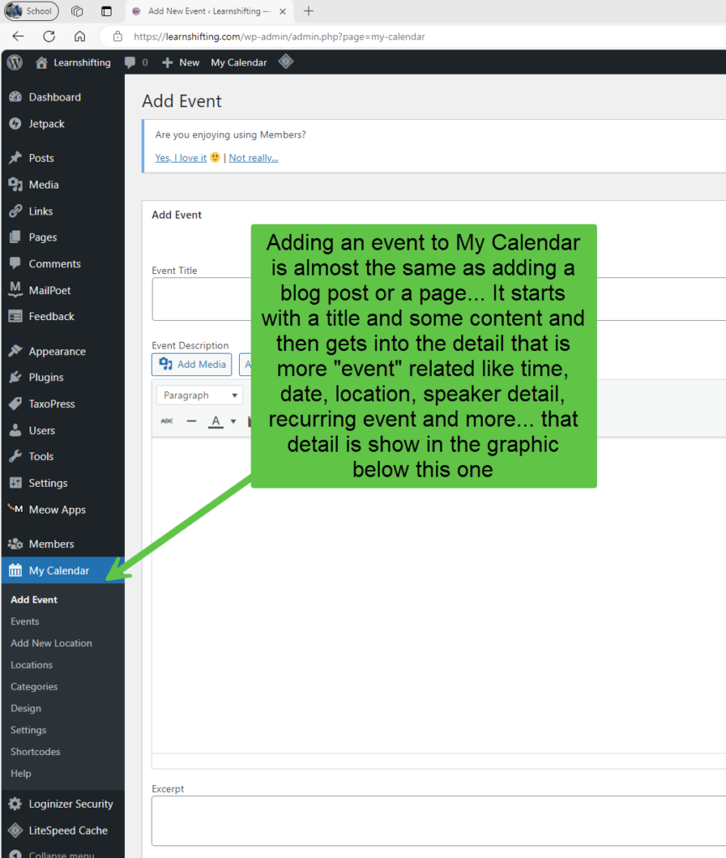This screenshot has width=726, height=858.
Task: Open the Shortcodes submenu item
Action: point(35,752)
